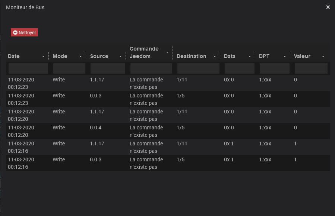Screen dimensions: 335x216
Task: Focus the DPT filter input field
Action: [275, 68]
